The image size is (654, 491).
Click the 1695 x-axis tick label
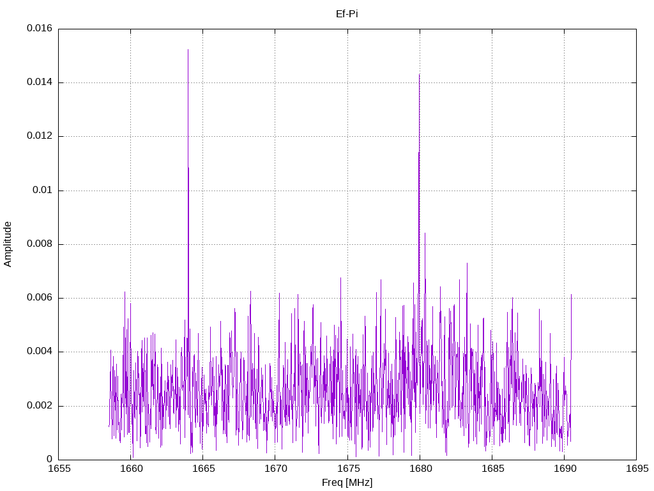tap(637, 469)
